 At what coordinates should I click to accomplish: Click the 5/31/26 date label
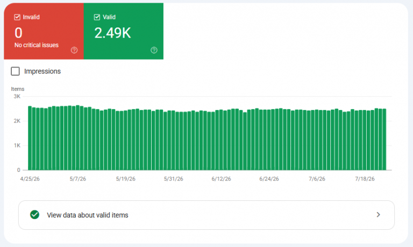[x=173, y=179]
